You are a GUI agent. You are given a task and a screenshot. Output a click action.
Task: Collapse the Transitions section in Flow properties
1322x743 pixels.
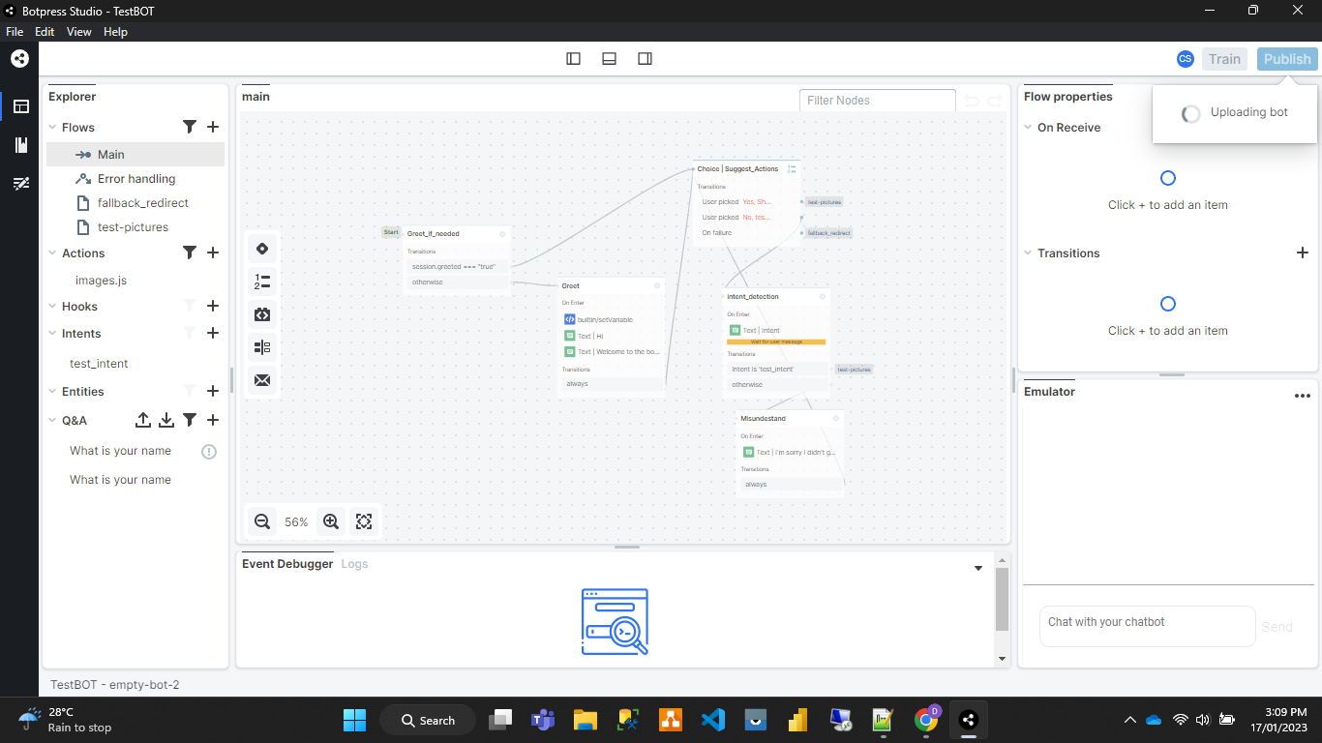point(1029,253)
